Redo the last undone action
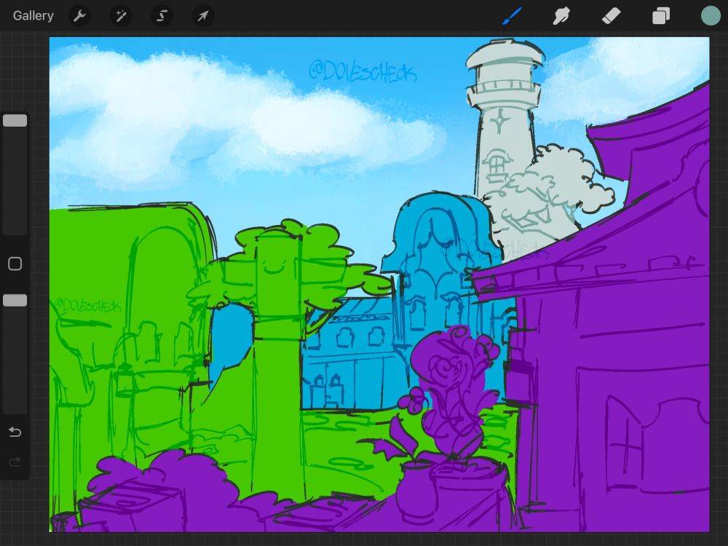 [x=15, y=462]
